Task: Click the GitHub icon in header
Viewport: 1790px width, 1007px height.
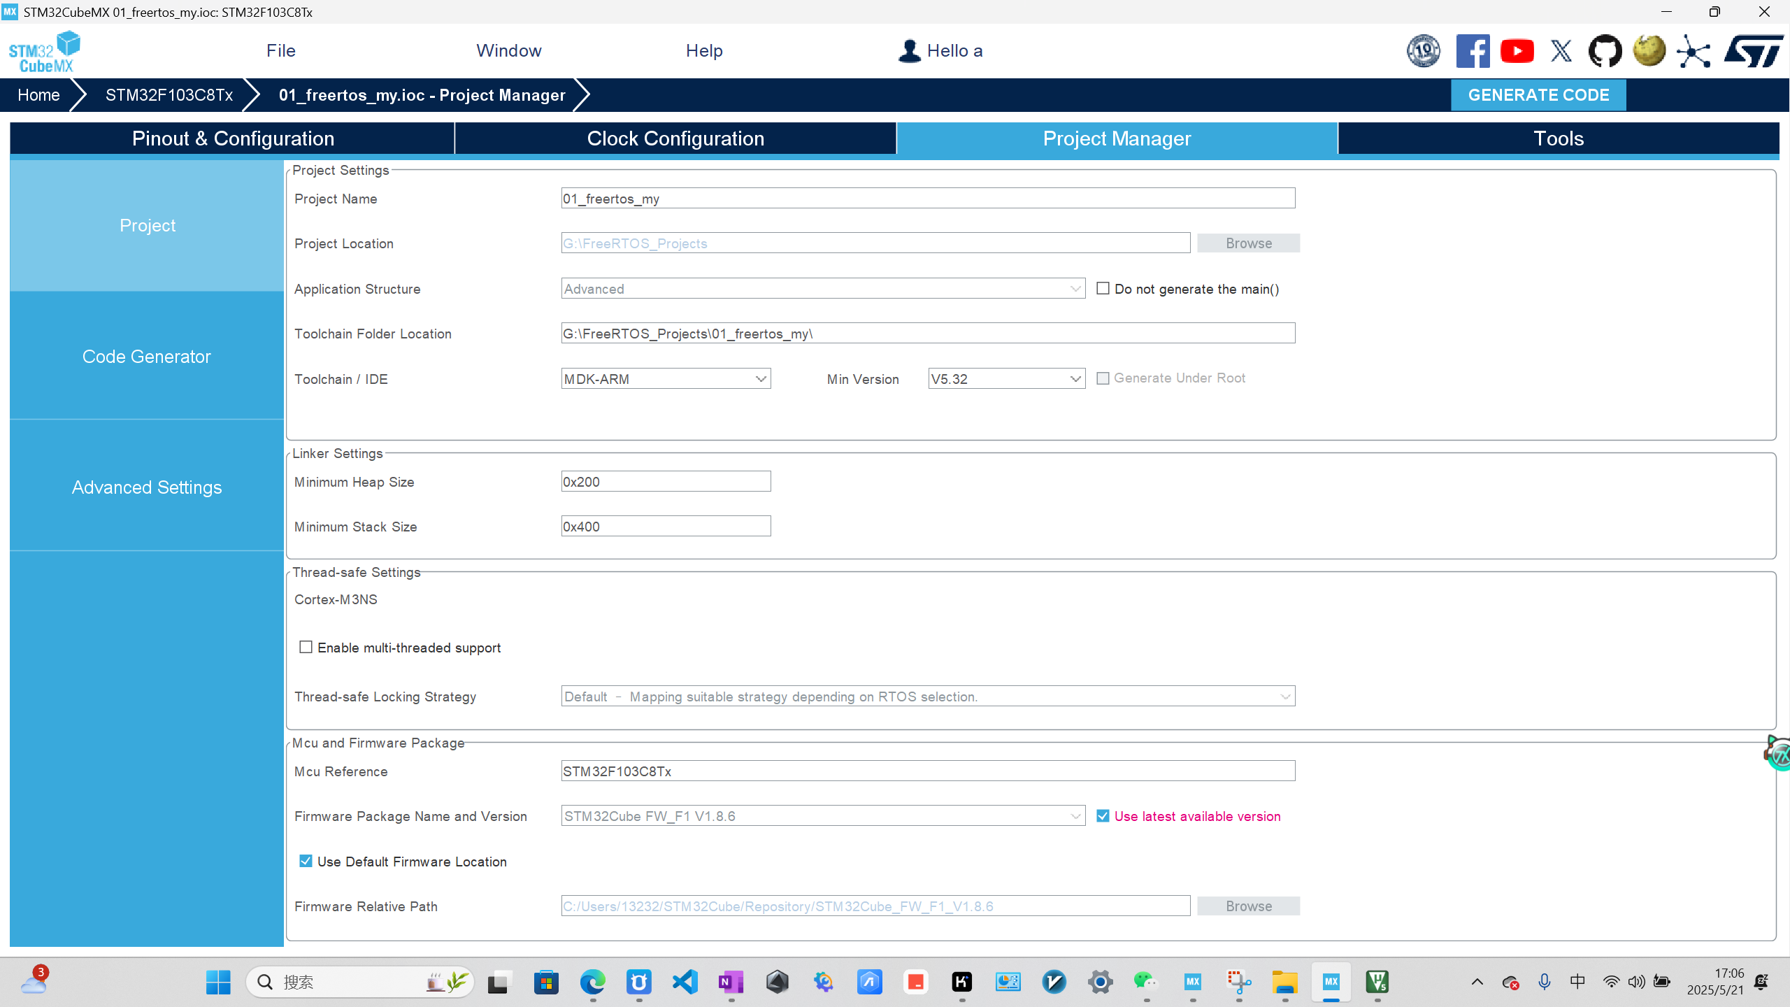Action: (x=1605, y=51)
